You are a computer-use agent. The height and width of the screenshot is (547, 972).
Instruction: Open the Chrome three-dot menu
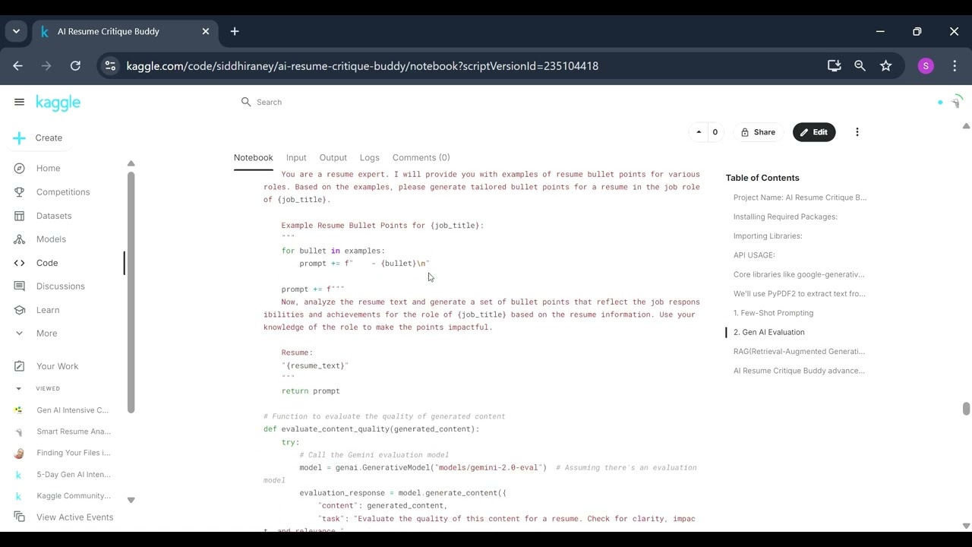[x=955, y=66]
